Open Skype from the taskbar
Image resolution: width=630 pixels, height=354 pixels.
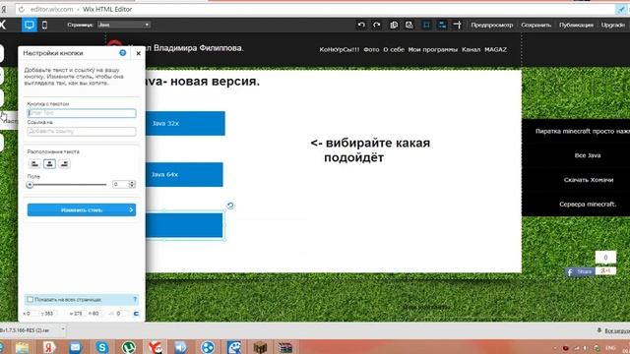(101, 347)
